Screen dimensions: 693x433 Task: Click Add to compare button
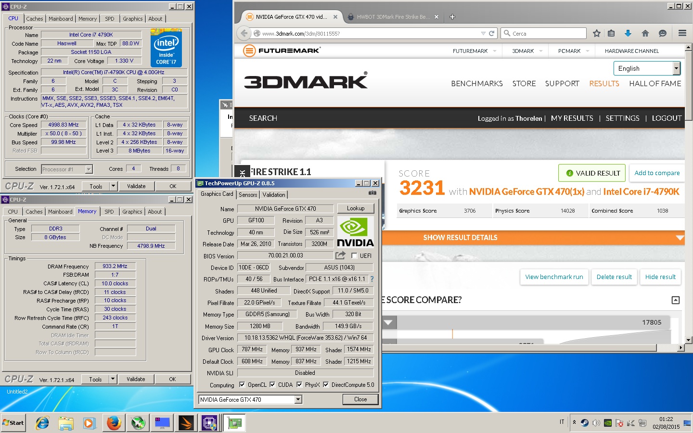coord(657,173)
